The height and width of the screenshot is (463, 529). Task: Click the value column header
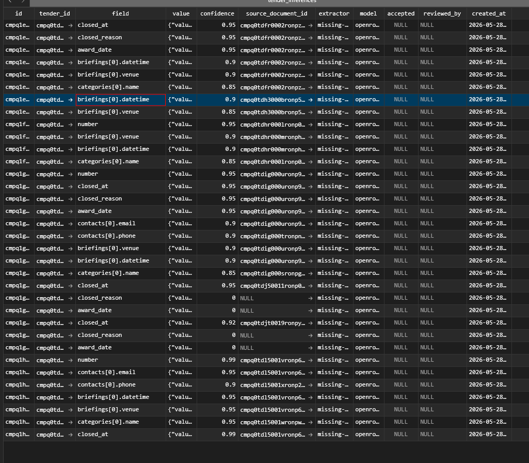(x=181, y=13)
